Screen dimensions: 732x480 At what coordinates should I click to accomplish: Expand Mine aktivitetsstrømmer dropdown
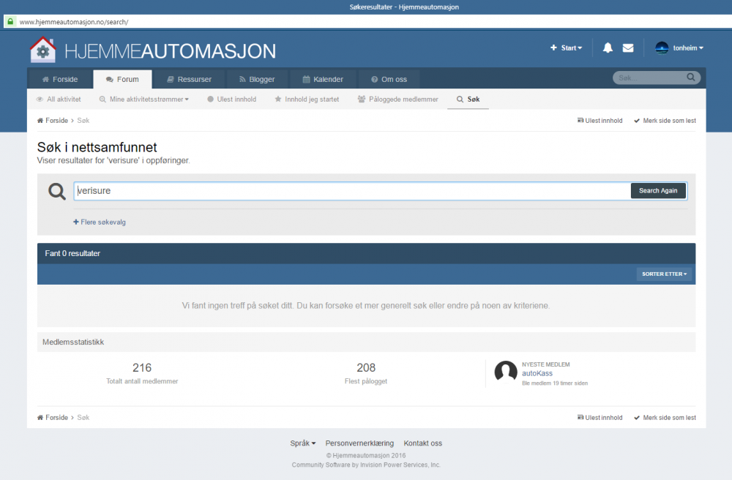pyautogui.click(x=144, y=100)
